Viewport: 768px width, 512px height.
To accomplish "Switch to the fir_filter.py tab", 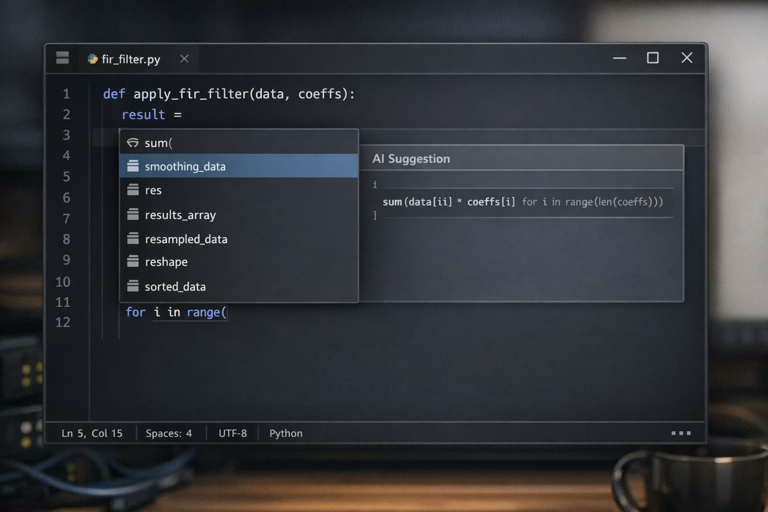I will pos(131,59).
